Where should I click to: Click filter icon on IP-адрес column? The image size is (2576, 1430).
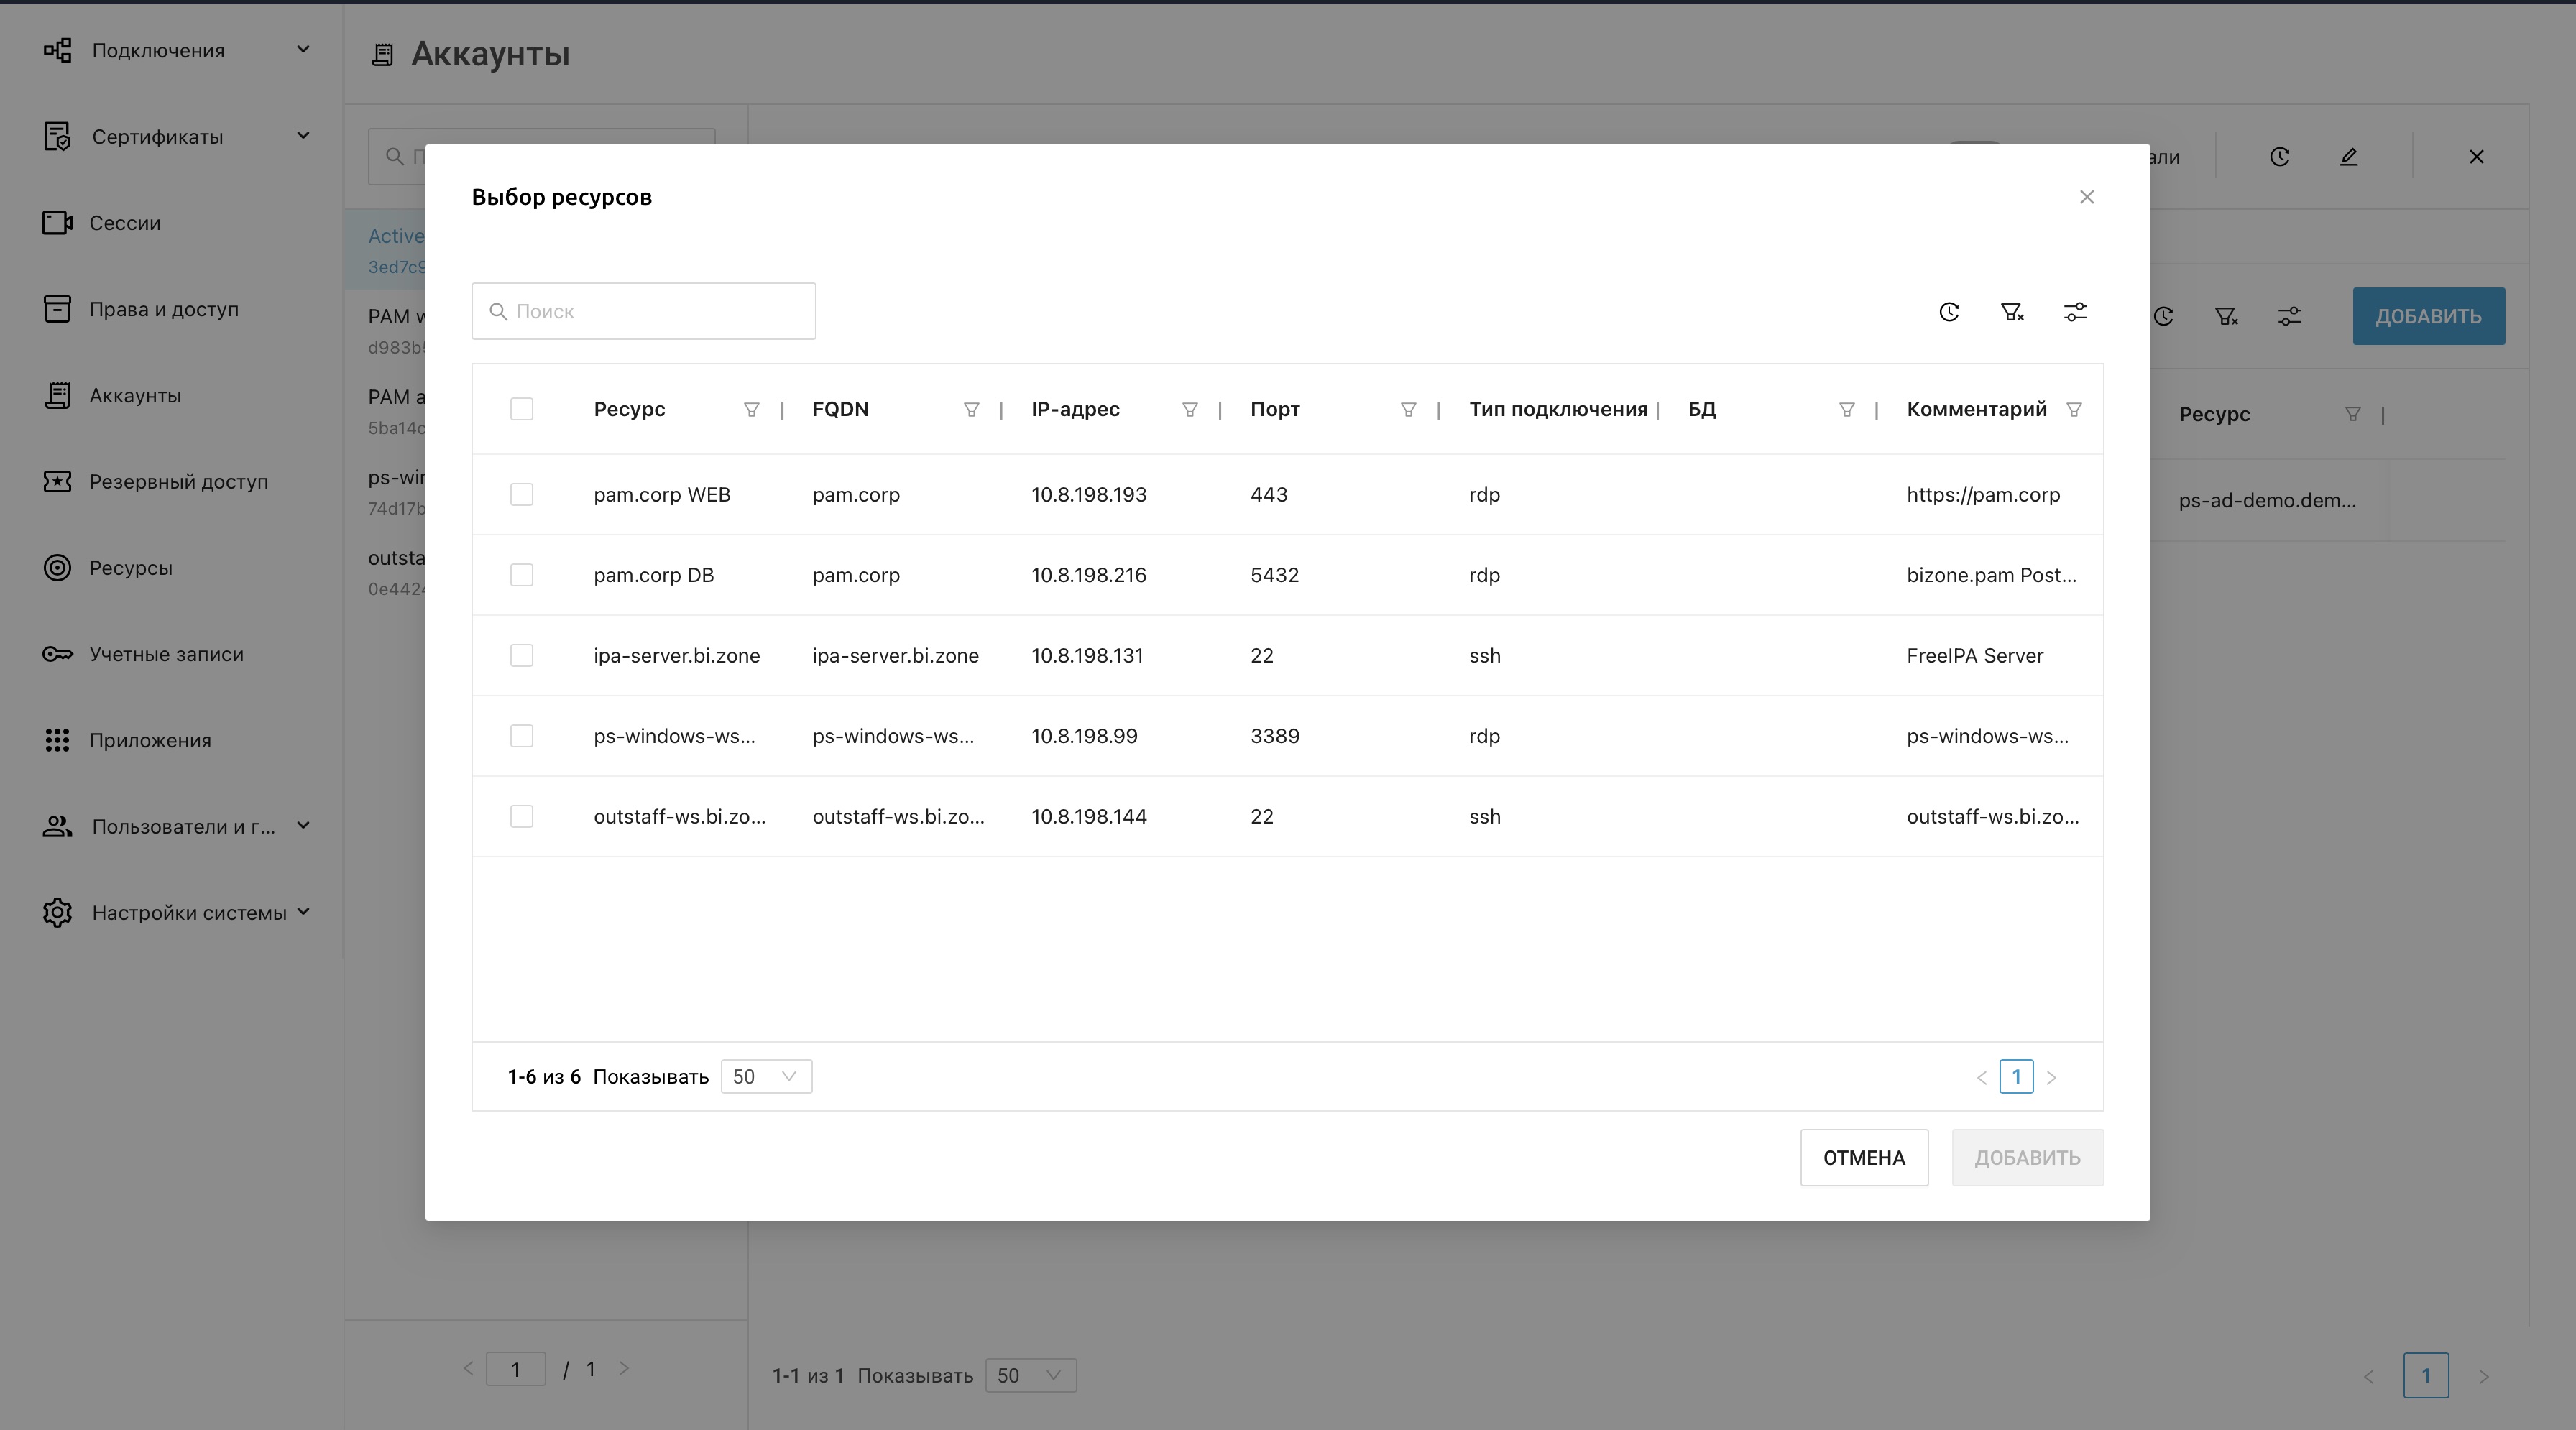tap(1189, 409)
